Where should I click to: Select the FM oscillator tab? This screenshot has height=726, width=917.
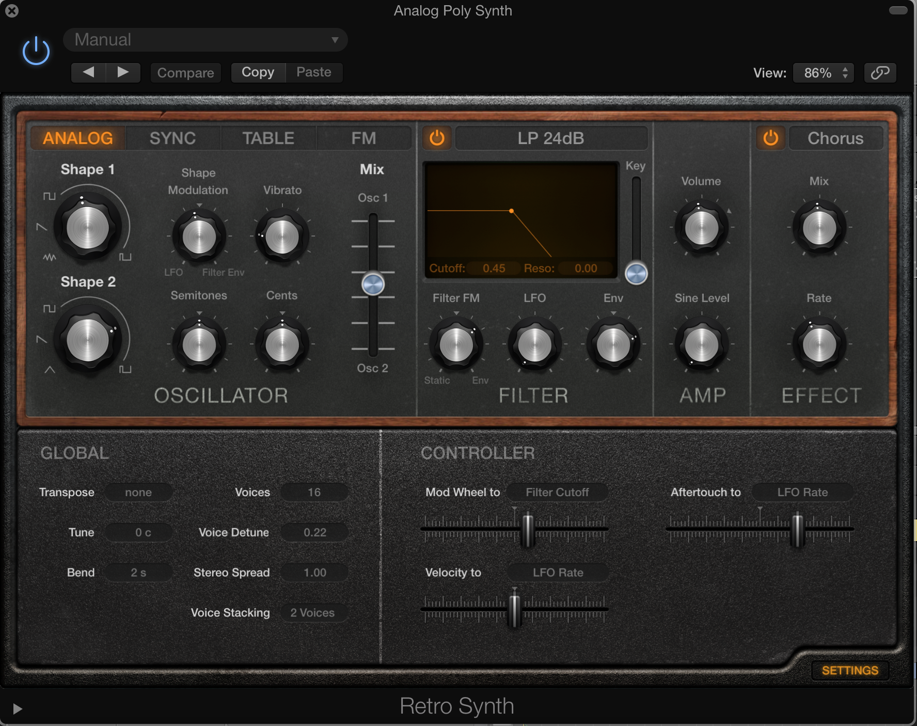point(363,138)
